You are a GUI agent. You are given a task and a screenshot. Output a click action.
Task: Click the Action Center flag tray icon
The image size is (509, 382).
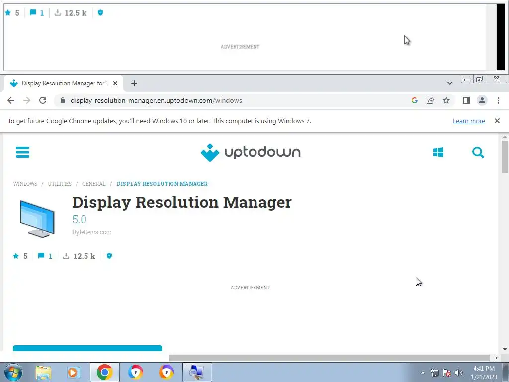click(x=447, y=373)
